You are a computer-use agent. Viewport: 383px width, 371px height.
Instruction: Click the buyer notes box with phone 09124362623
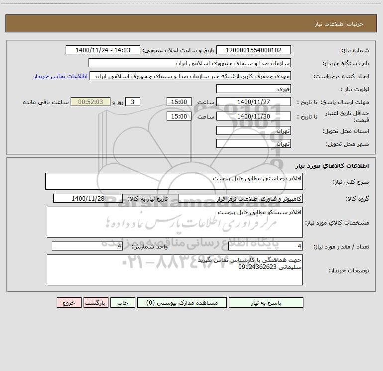[x=175, y=270]
